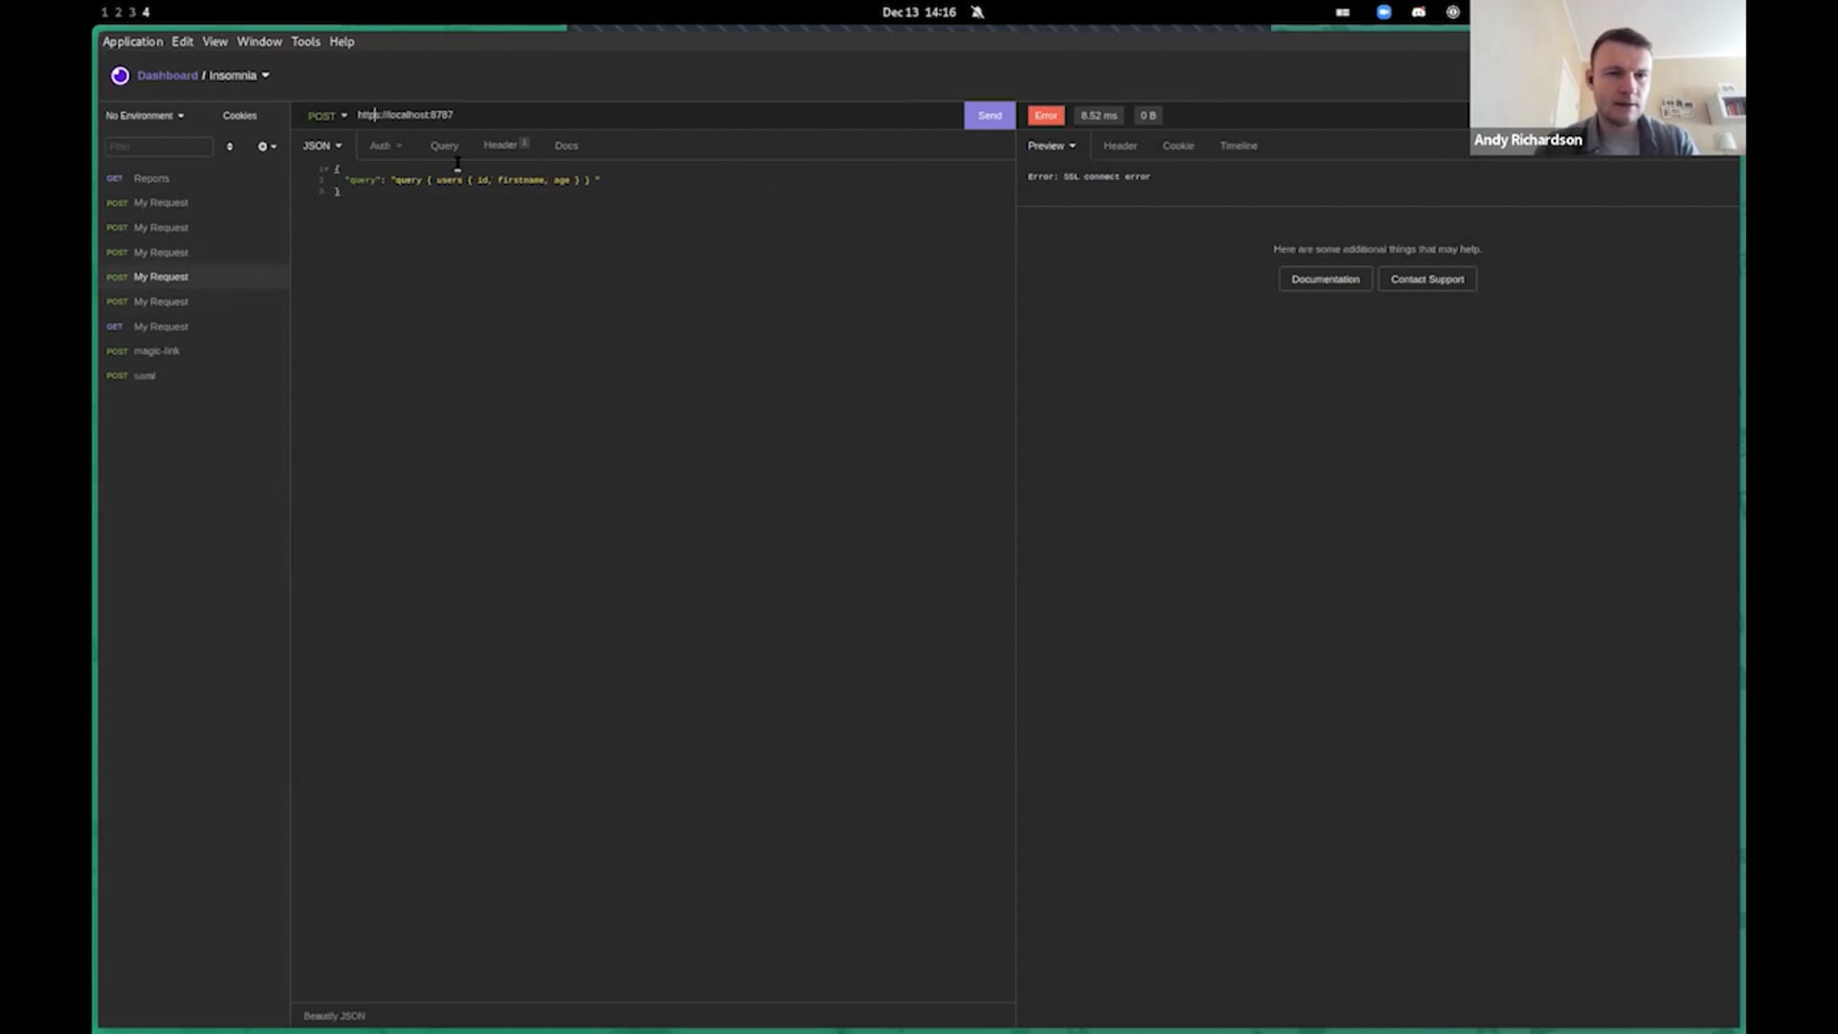Screen dimensions: 1838x1034
Task: Open the response Timeline tab
Action: pyautogui.click(x=1238, y=146)
